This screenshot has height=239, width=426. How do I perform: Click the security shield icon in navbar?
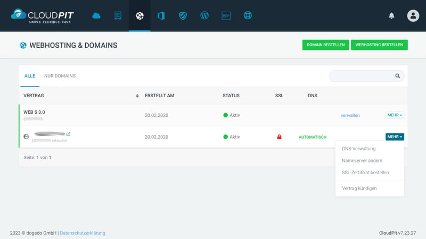tap(182, 16)
